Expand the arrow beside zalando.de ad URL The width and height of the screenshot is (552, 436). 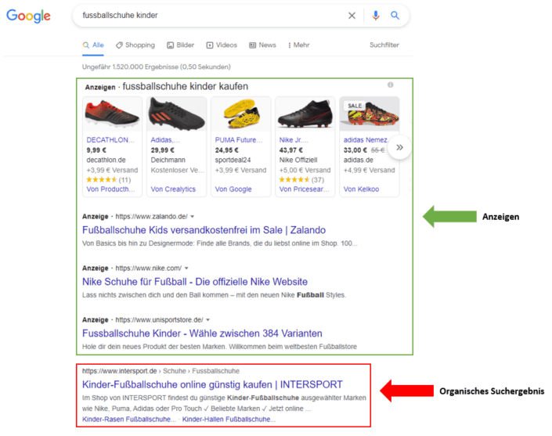pos(193,217)
